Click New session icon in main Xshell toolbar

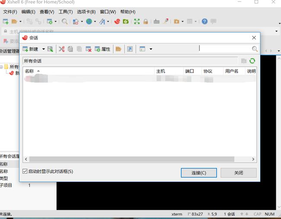coord(6,22)
